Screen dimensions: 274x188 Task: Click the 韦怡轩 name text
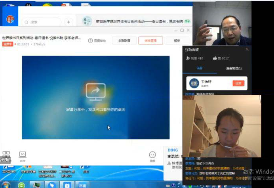pyautogui.click(x=206, y=82)
